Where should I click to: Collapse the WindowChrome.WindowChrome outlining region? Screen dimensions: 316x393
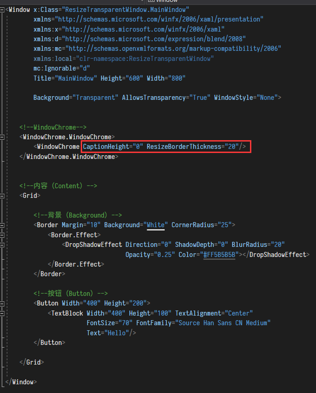pos(2,137)
